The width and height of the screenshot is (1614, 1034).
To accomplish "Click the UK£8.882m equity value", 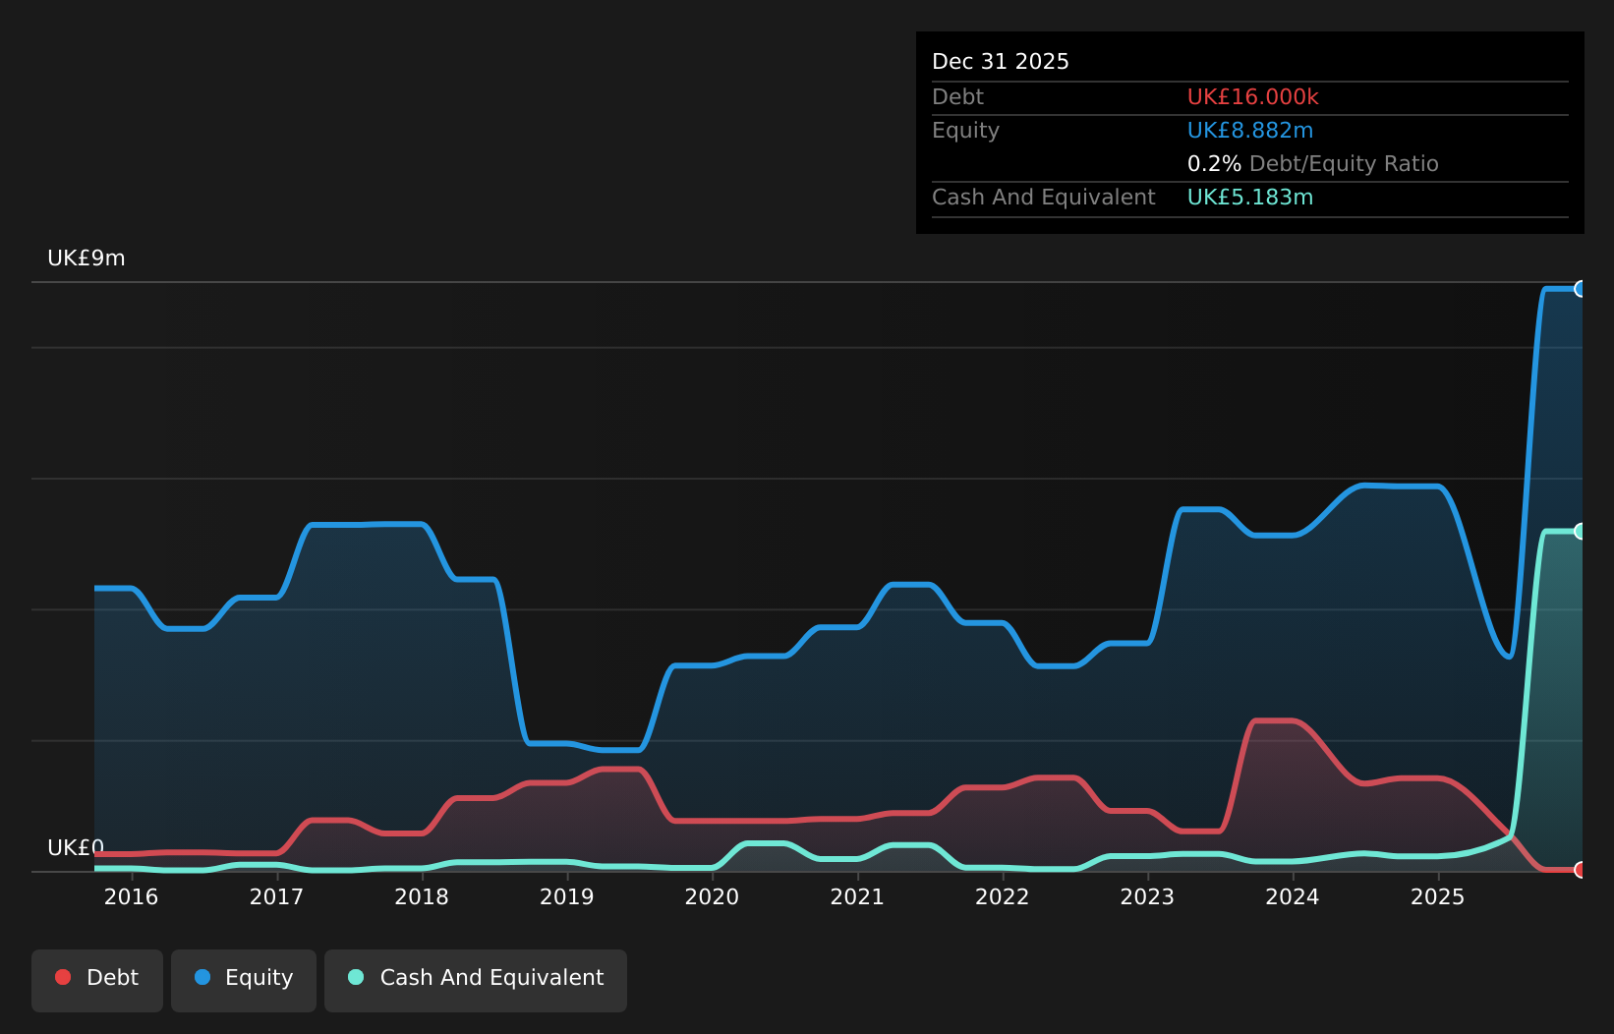I will 1250,130.
